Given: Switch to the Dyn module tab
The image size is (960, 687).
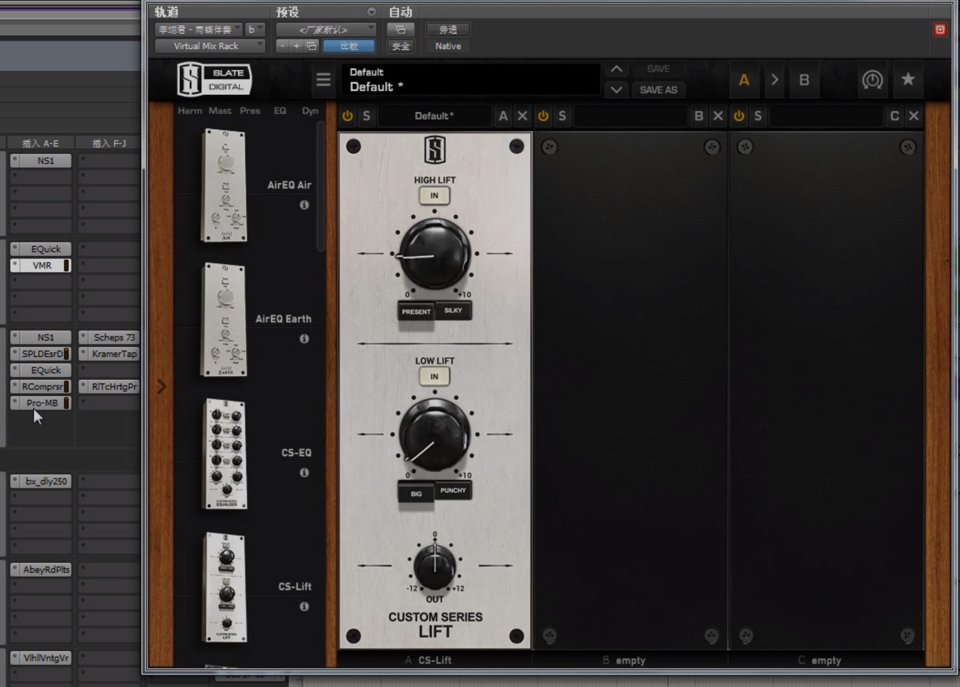Looking at the screenshot, I should [310, 111].
